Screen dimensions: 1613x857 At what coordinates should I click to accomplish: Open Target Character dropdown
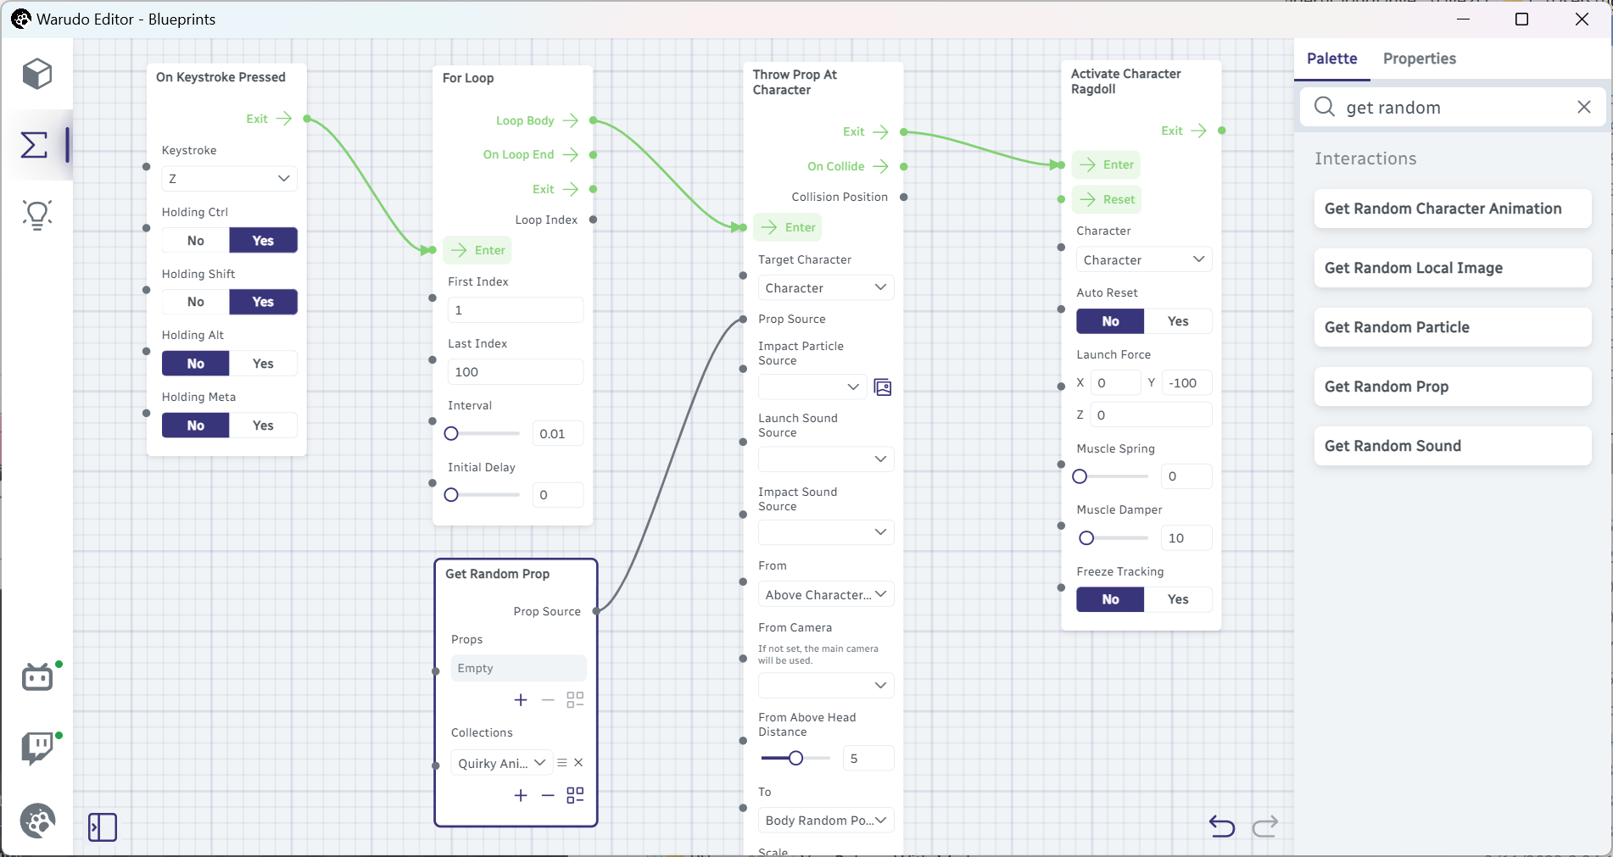pos(826,288)
